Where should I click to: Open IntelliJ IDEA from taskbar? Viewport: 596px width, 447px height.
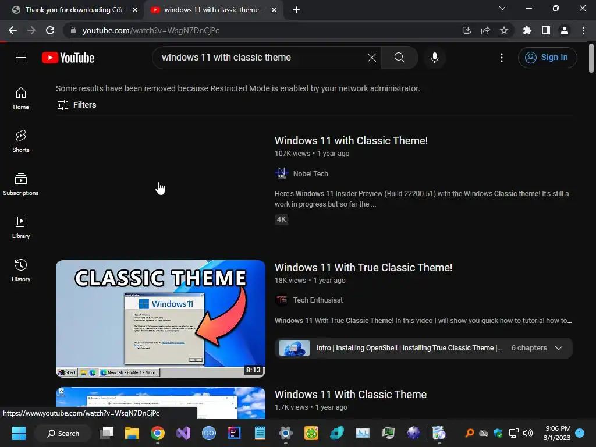click(234, 433)
